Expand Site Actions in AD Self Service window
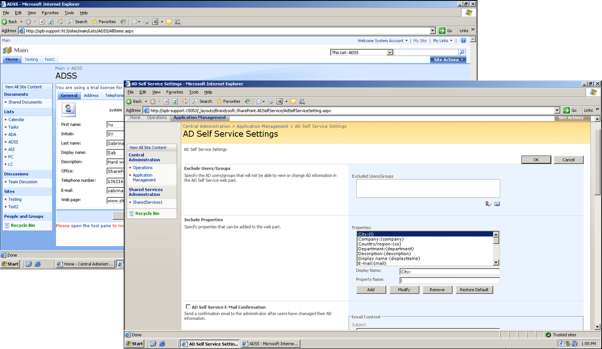The width and height of the screenshot is (602, 349). 573,118
